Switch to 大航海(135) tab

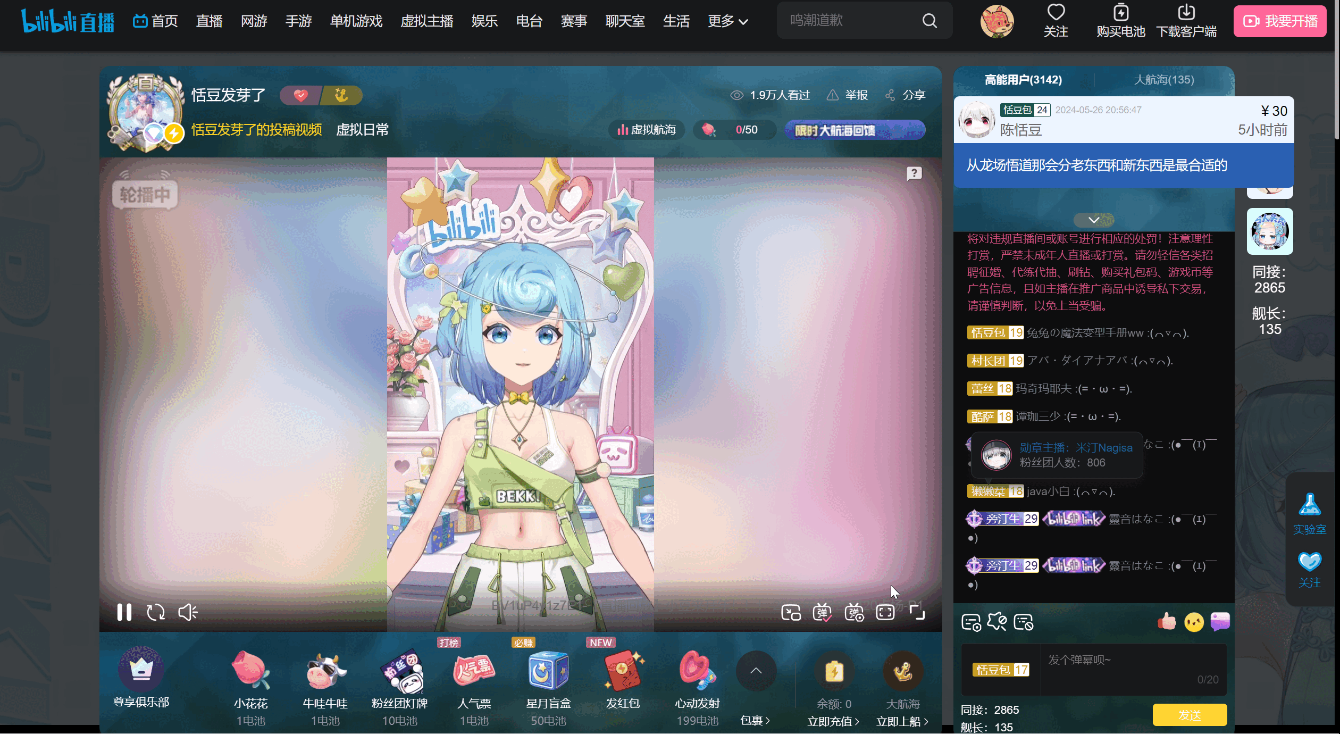tap(1163, 80)
